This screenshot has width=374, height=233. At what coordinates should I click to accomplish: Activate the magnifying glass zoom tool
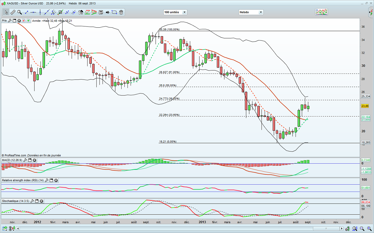click(x=20, y=12)
